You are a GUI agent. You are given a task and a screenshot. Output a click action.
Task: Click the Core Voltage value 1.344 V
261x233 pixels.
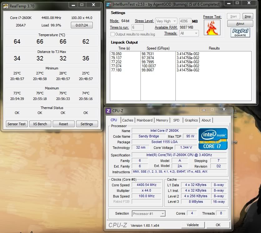186,147
